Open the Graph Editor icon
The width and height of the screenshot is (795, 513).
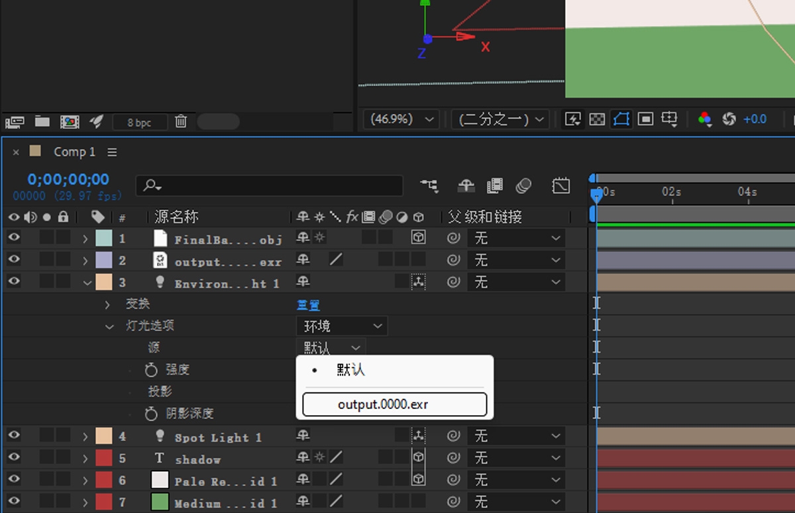coord(561,186)
